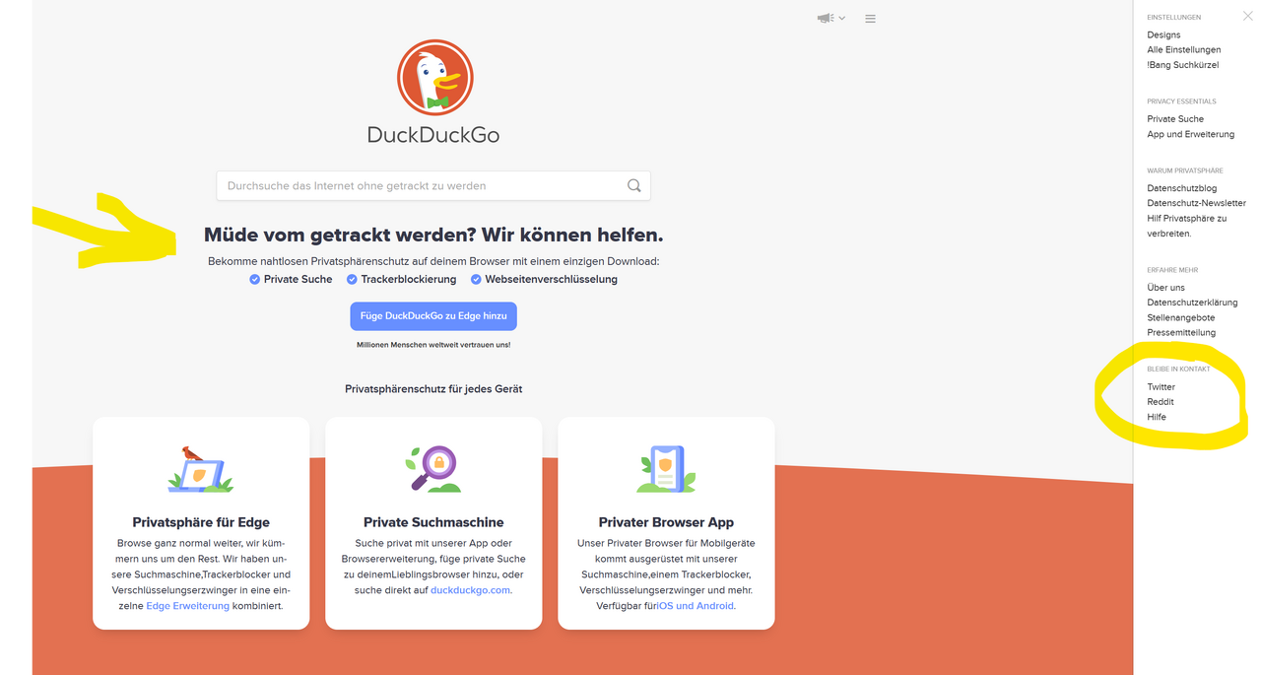Image resolution: width=1261 pixels, height=675 pixels.
Task: Click the Privater Browser App phone illustration
Action: (666, 469)
